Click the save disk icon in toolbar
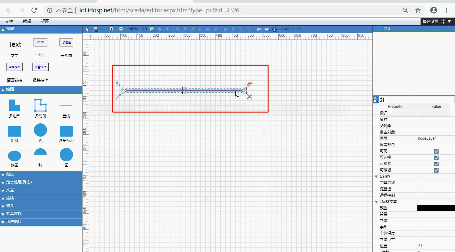The image size is (455, 252). tap(96, 29)
